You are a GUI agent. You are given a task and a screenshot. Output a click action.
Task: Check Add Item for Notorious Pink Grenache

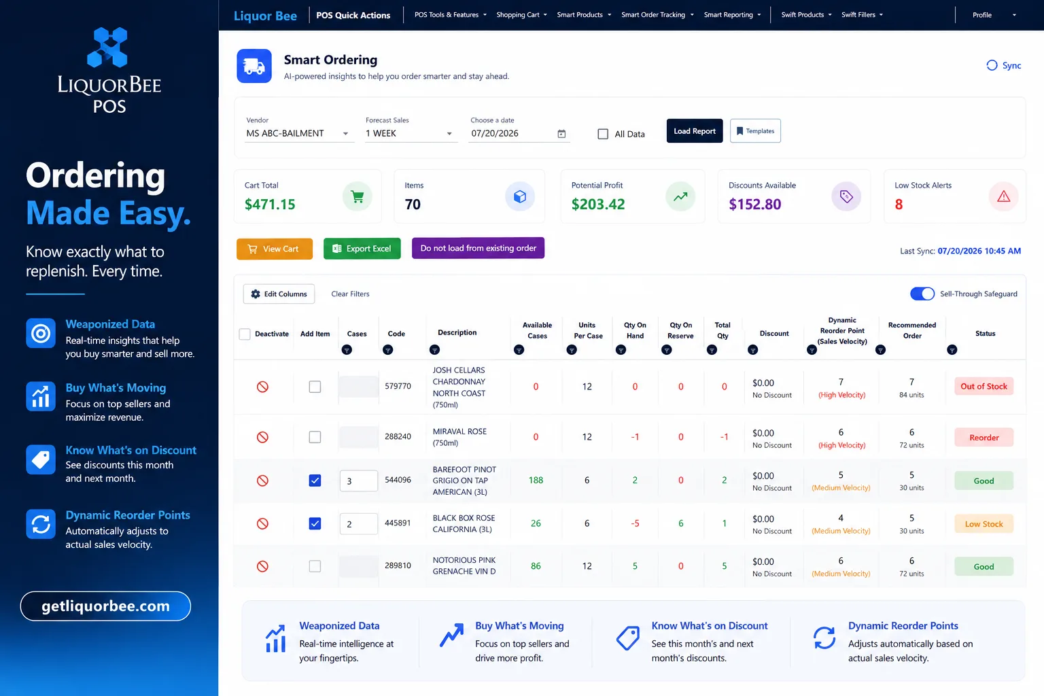click(315, 566)
